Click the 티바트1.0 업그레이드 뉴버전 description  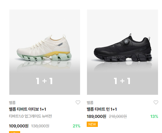(30, 116)
